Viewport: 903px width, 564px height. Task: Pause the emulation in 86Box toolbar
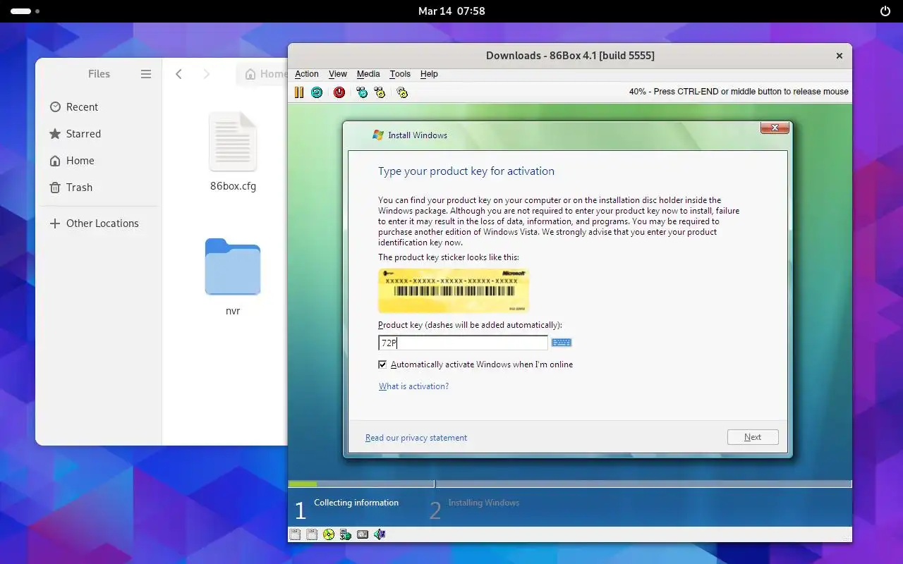[x=299, y=92]
